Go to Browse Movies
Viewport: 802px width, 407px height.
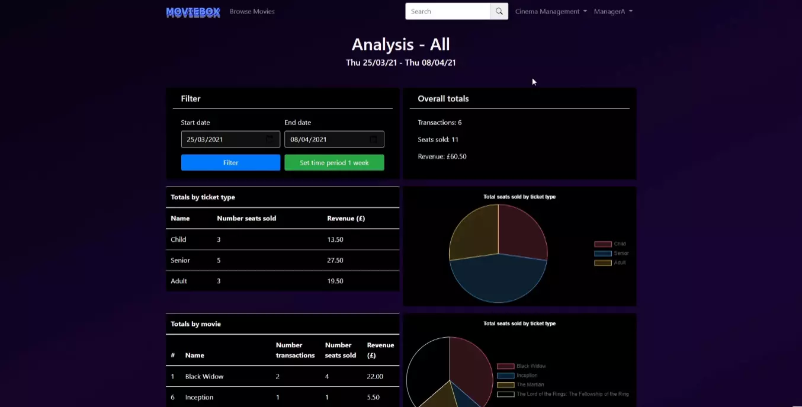[x=252, y=11]
